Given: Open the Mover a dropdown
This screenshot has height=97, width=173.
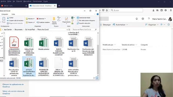Looking at the screenshot, I should coord(30,19).
